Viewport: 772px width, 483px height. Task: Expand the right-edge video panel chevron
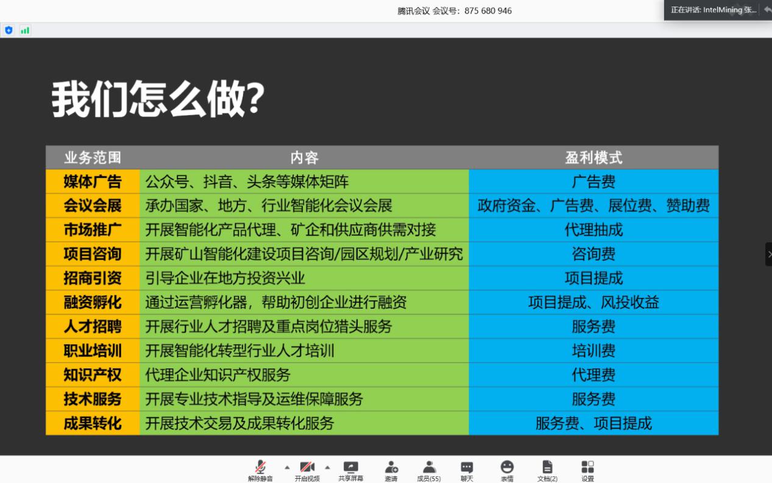point(768,255)
